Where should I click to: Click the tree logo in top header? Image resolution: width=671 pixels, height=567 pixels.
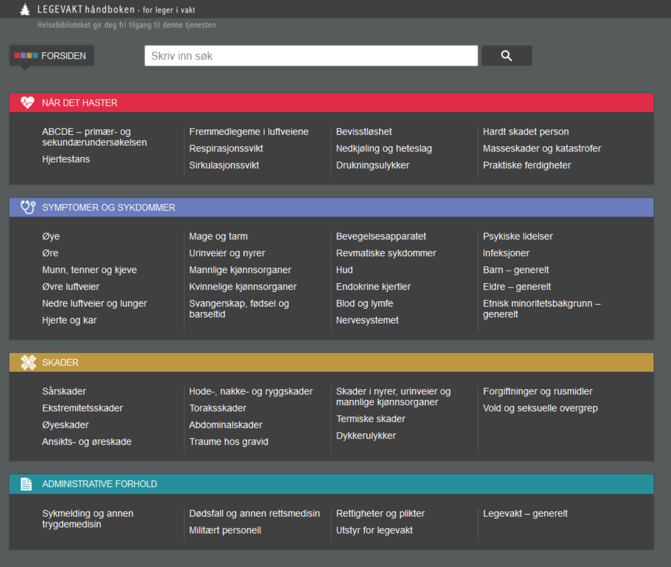click(x=25, y=9)
